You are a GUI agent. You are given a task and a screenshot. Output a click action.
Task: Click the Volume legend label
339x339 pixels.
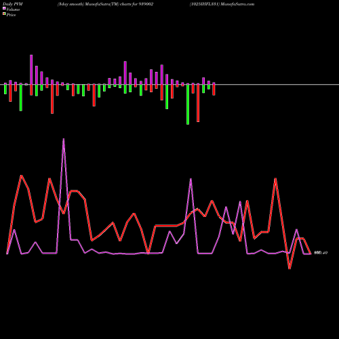pos(13,9)
